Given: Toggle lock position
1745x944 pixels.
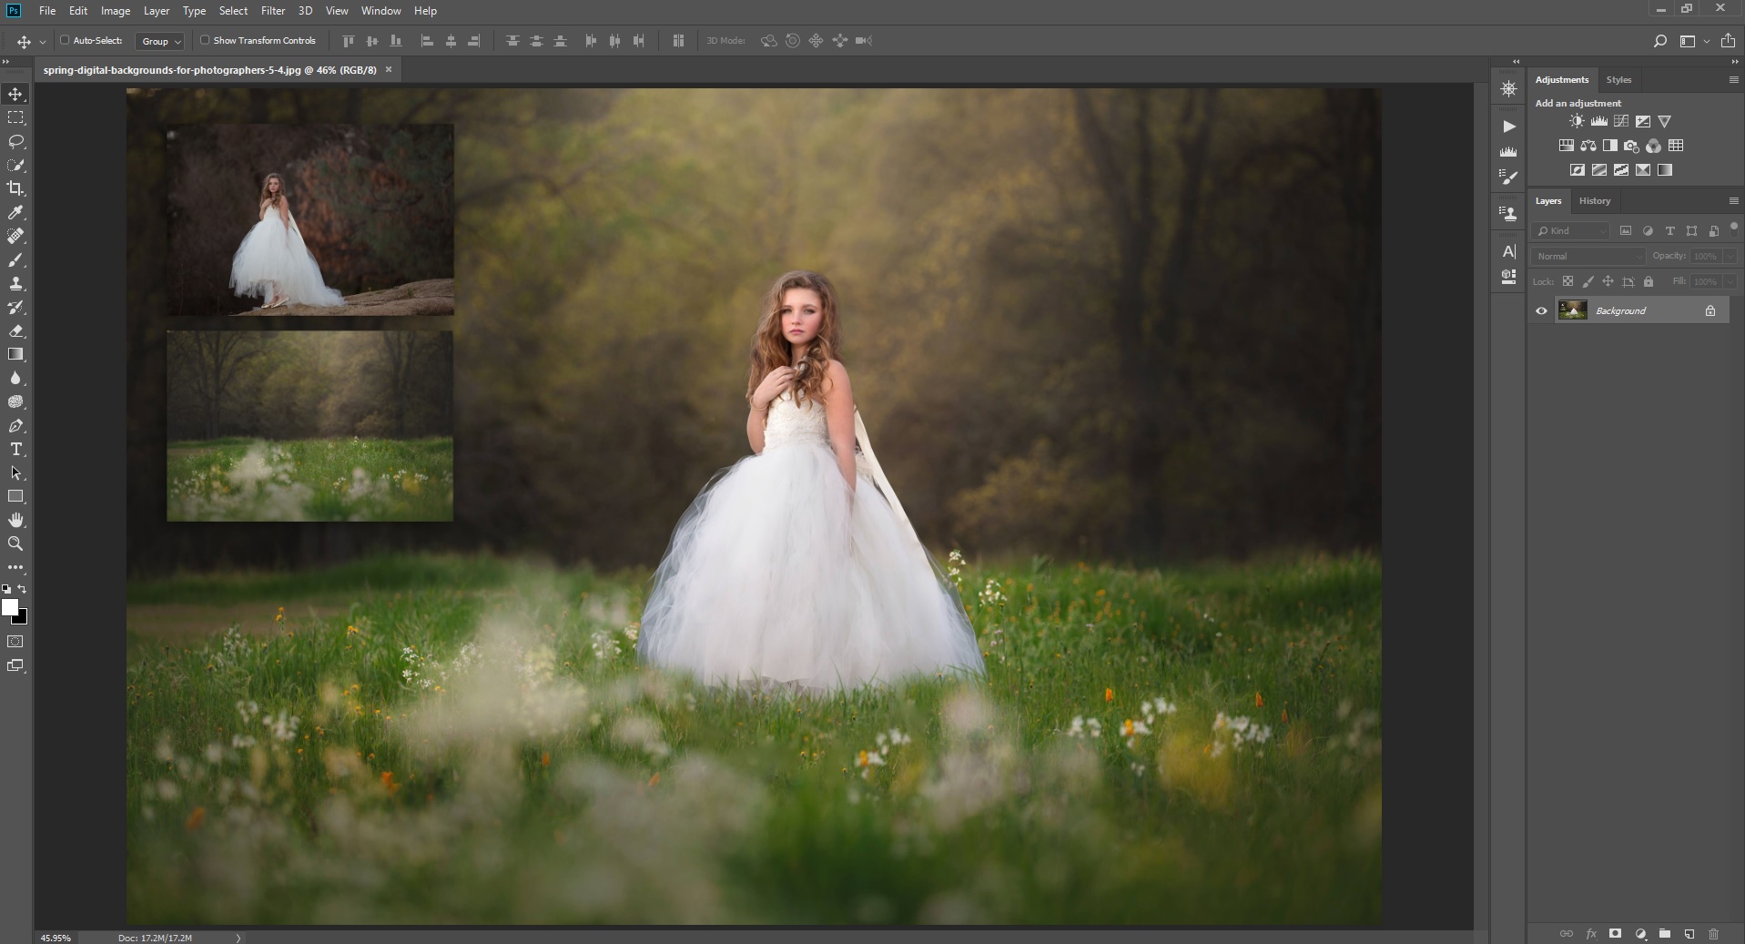Looking at the screenshot, I should [1608, 281].
